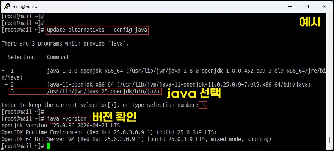Click the 'OpenJDK 64-Bit Server VM' output line
Image resolution: width=334 pixels, height=151 pixels.
tap(136, 139)
